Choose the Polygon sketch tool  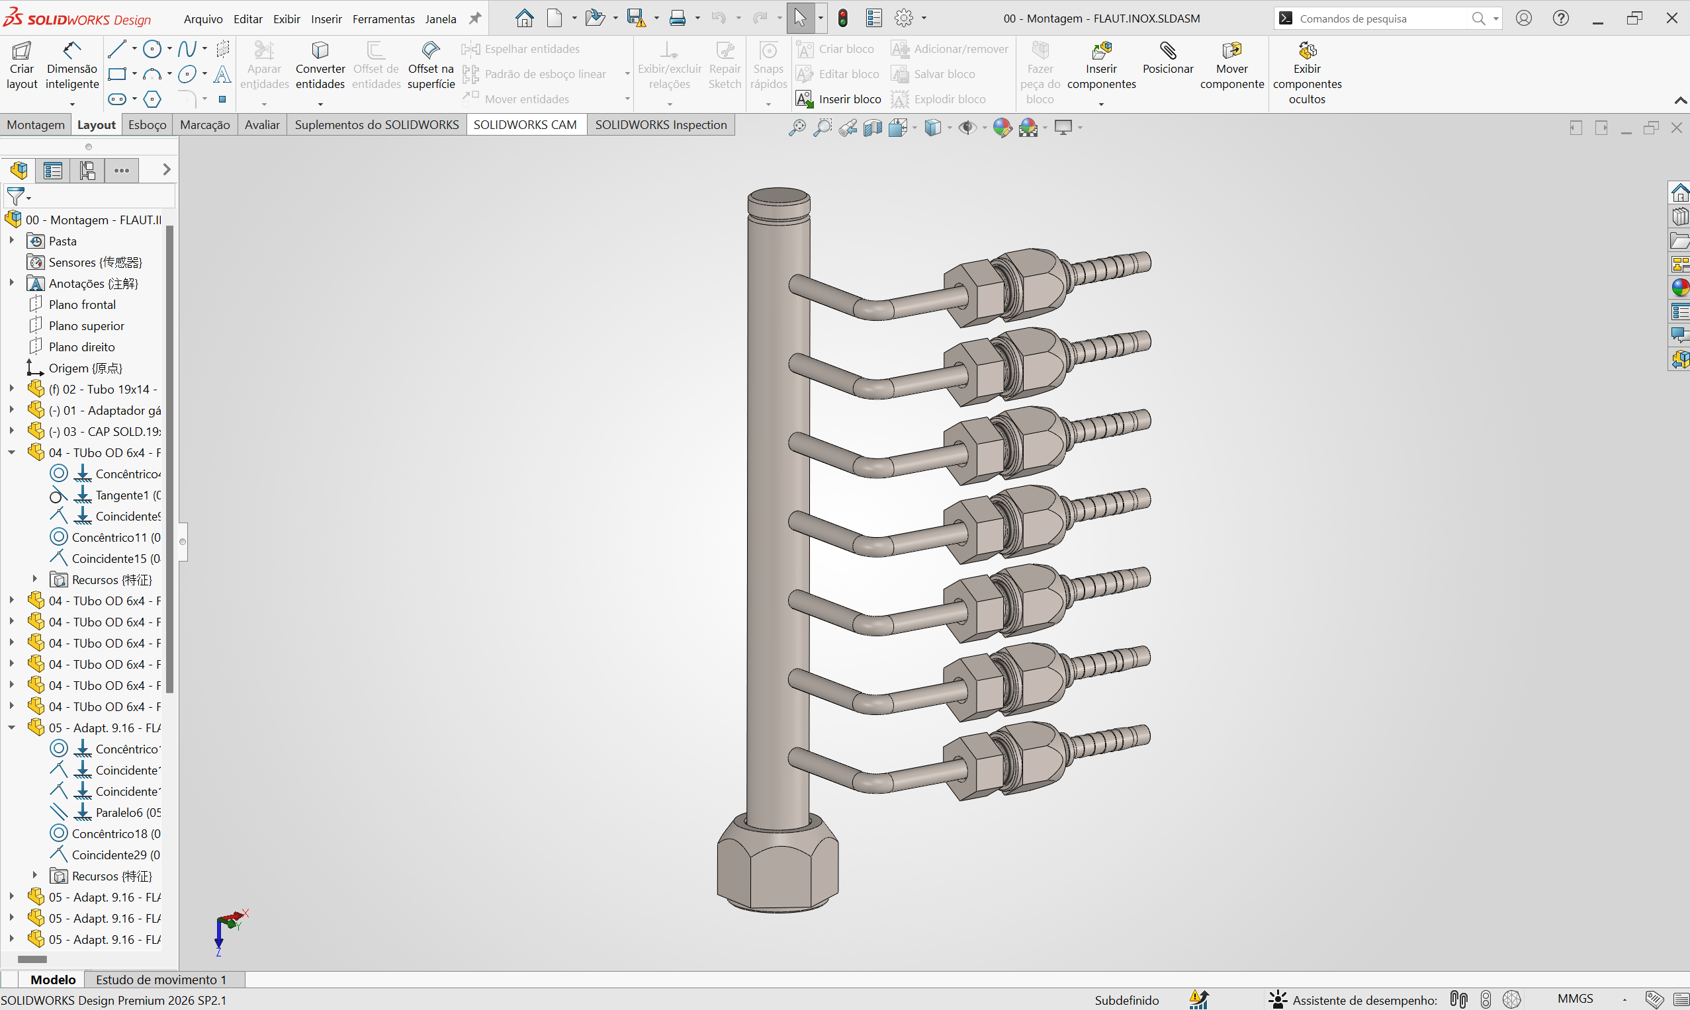(152, 99)
